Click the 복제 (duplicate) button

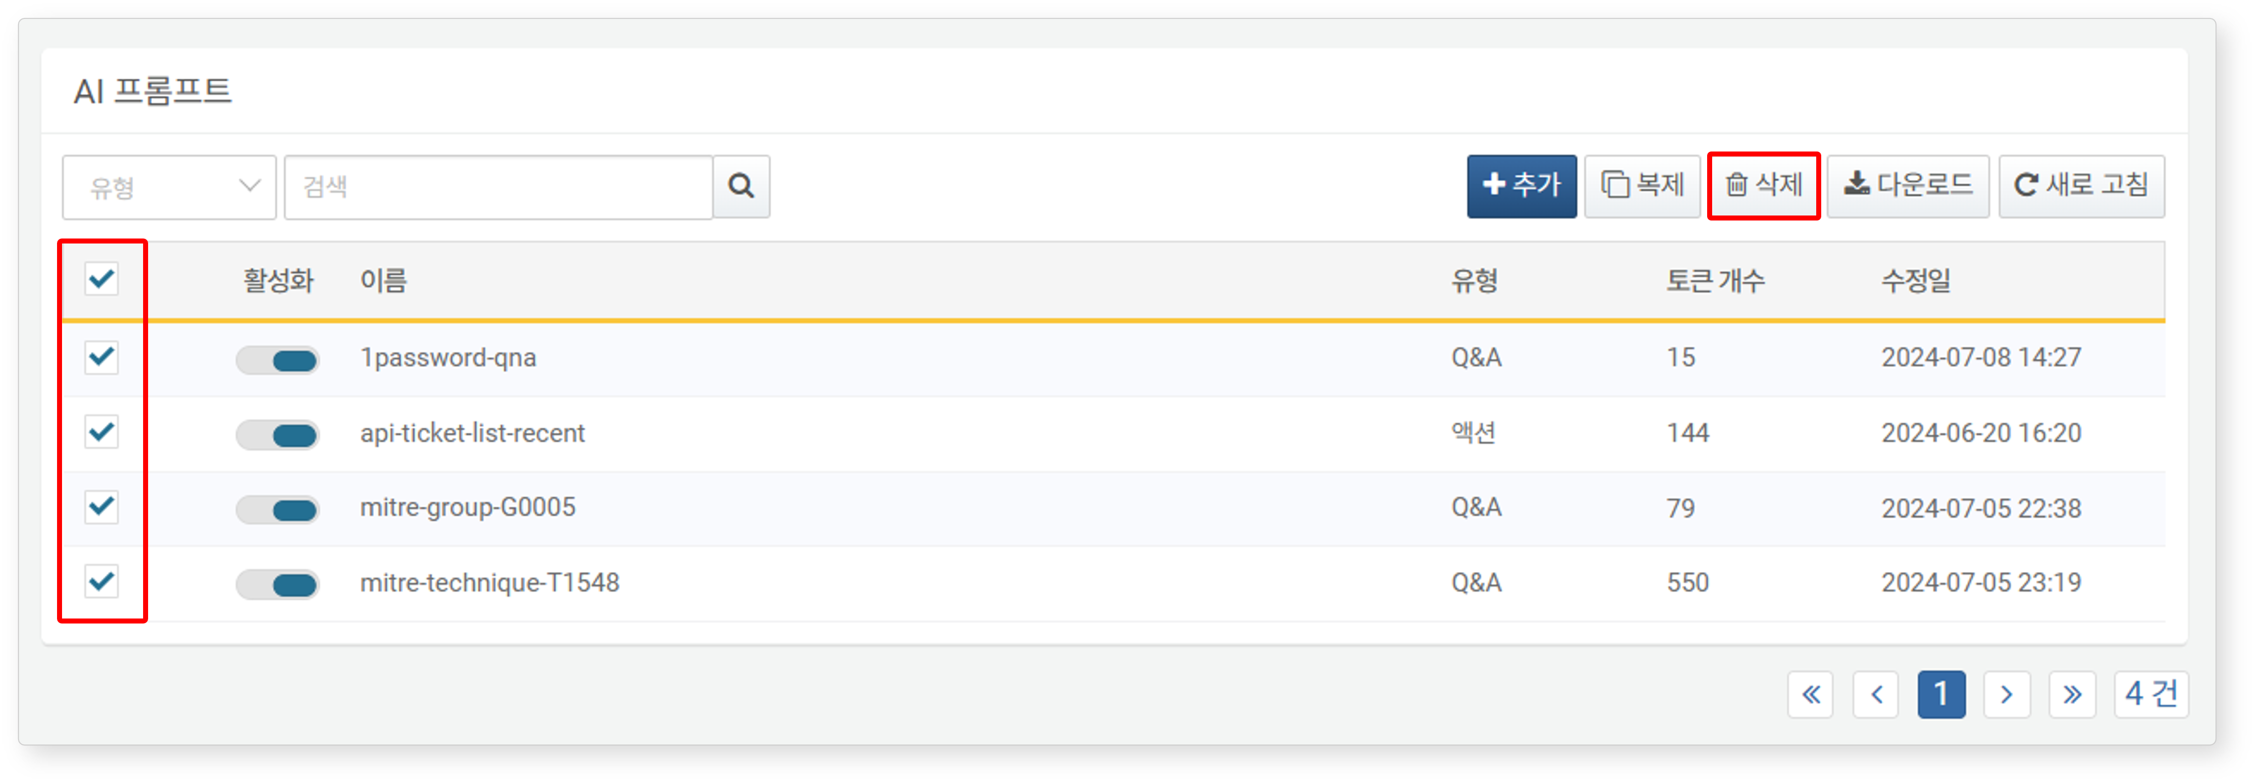(1642, 185)
